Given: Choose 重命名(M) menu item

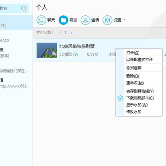Looking at the screenshot, I should (135, 83).
